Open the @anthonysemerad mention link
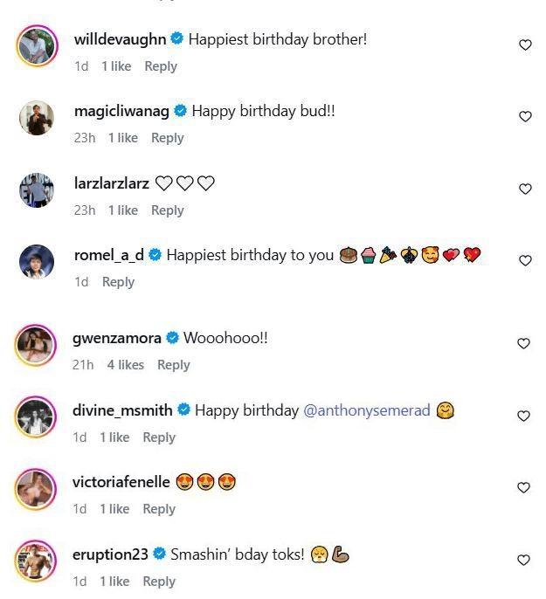The height and width of the screenshot is (599, 546). (367, 410)
